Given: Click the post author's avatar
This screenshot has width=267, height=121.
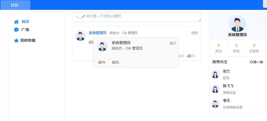Looking at the screenshot, I should coord(81,35).
